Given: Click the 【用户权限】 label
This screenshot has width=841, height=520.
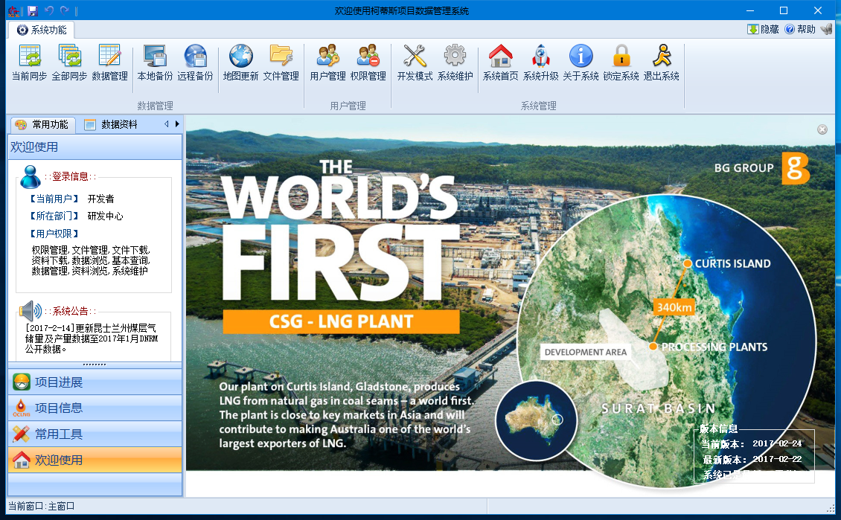Looking at the screenshot, I should coord(55,234).
